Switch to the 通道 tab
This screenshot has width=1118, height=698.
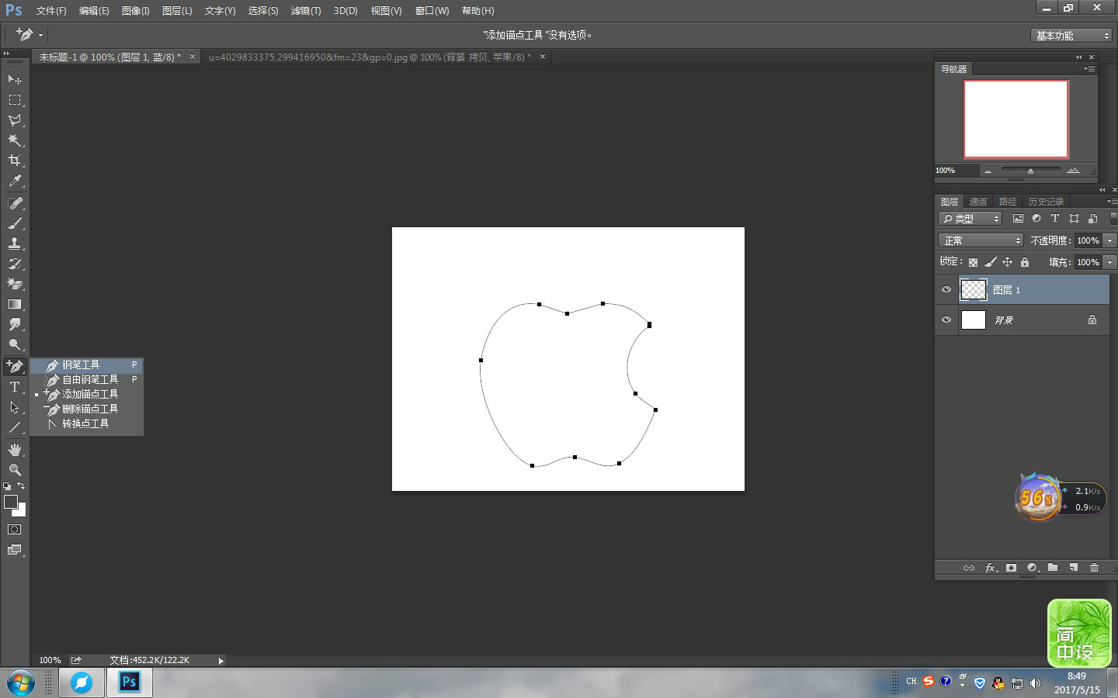coord(978,202)
